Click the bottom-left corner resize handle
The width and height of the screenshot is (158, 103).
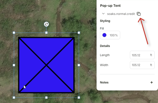point(14,97)
